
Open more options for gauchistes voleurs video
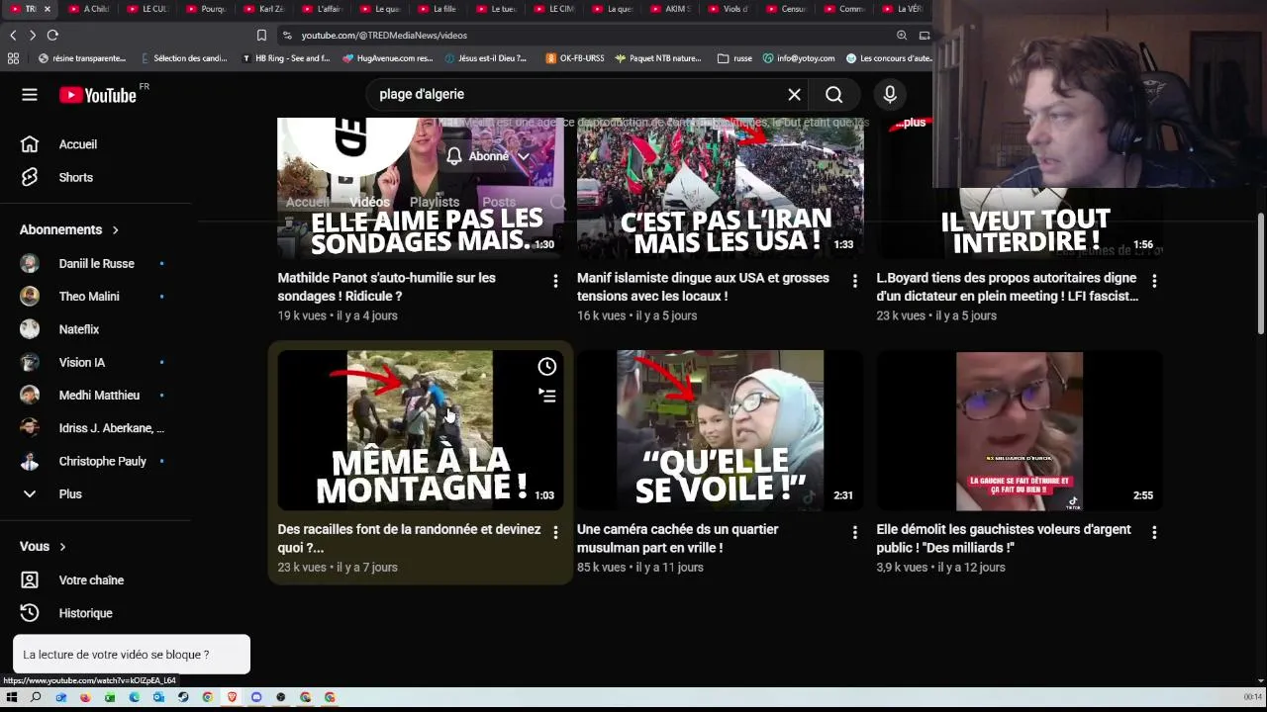tap(1154, 533)
